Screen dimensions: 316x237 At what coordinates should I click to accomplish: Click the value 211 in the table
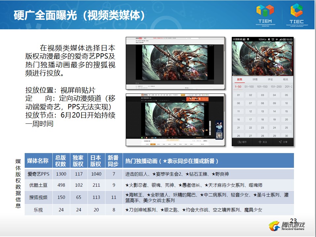click(x=96, y=185)
